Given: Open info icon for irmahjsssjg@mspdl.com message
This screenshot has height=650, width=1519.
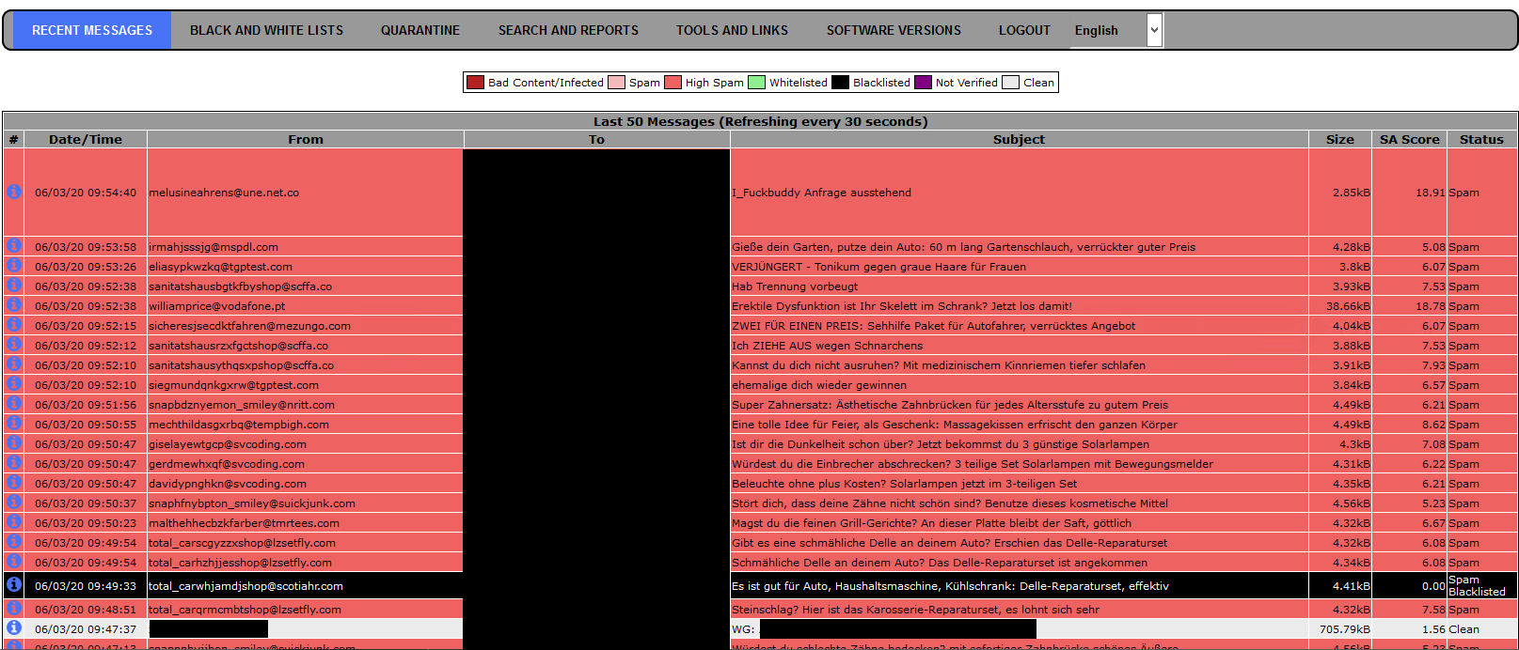Looking at the screenshot, I should (x=14, y=246).
